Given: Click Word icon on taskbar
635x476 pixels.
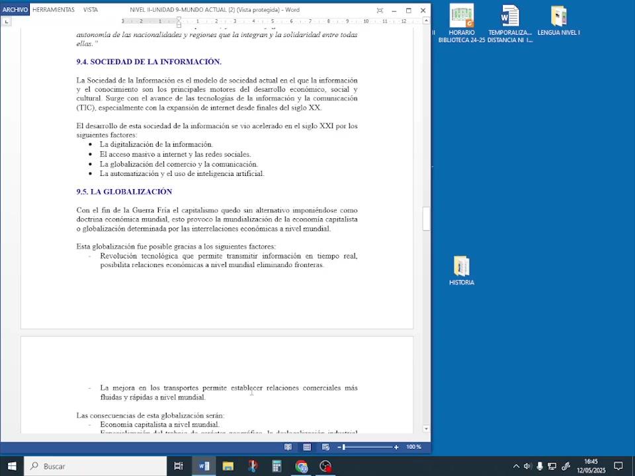Looking at the screenshot, I should click(x=204, y=466).
